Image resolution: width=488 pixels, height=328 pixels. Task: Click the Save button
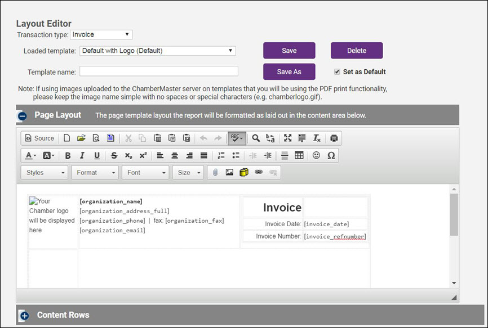289,51
